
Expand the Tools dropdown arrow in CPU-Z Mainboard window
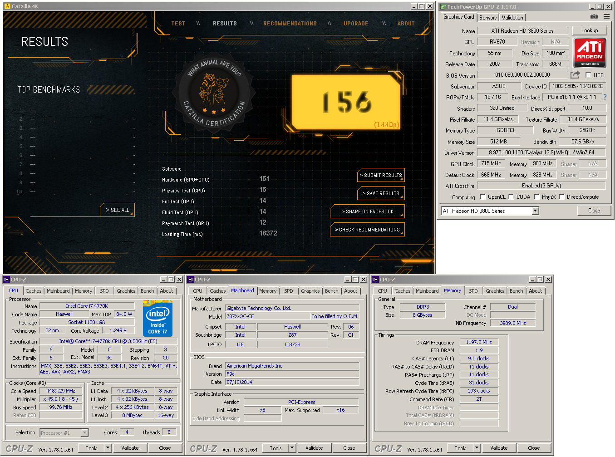pyautogui.click(x=292, y=448)
